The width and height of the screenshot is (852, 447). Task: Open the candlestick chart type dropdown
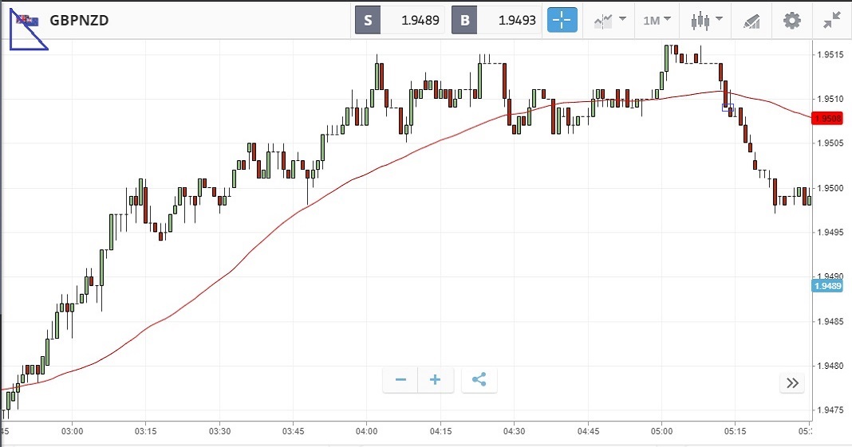[706, 20]
